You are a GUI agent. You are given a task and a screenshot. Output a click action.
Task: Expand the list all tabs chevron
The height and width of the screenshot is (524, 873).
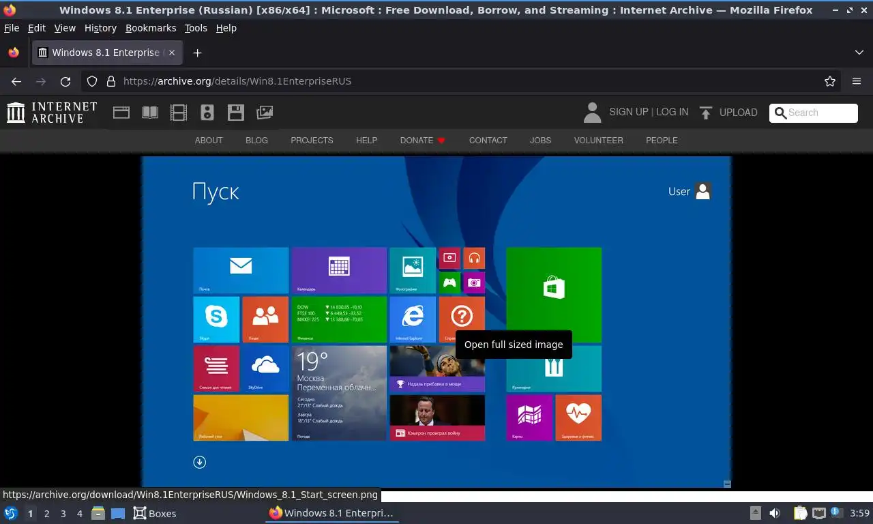(859, 53)
